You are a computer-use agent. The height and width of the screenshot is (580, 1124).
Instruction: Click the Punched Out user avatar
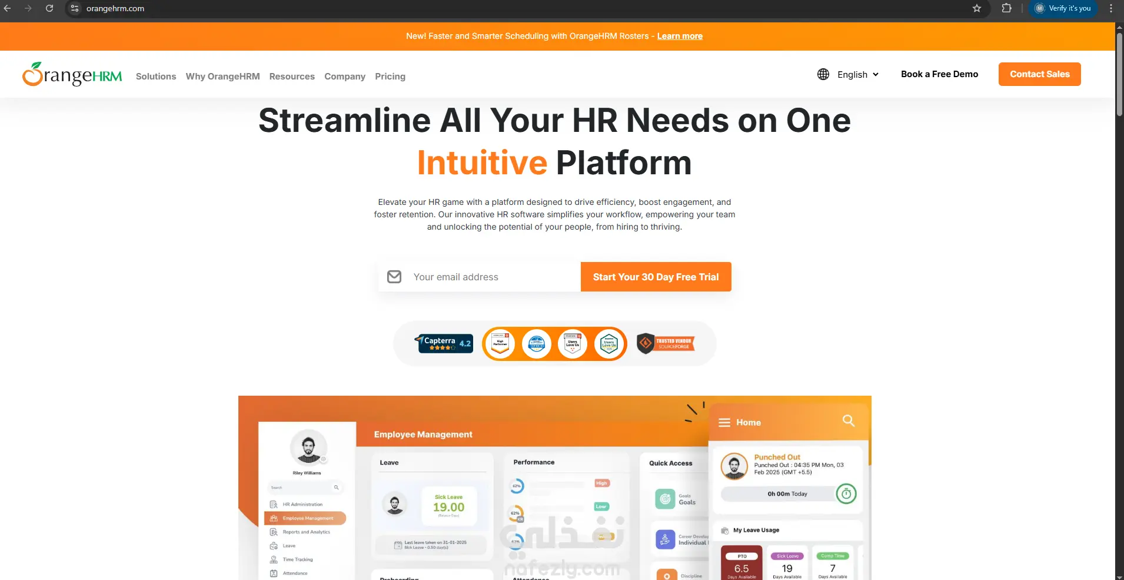734,466
